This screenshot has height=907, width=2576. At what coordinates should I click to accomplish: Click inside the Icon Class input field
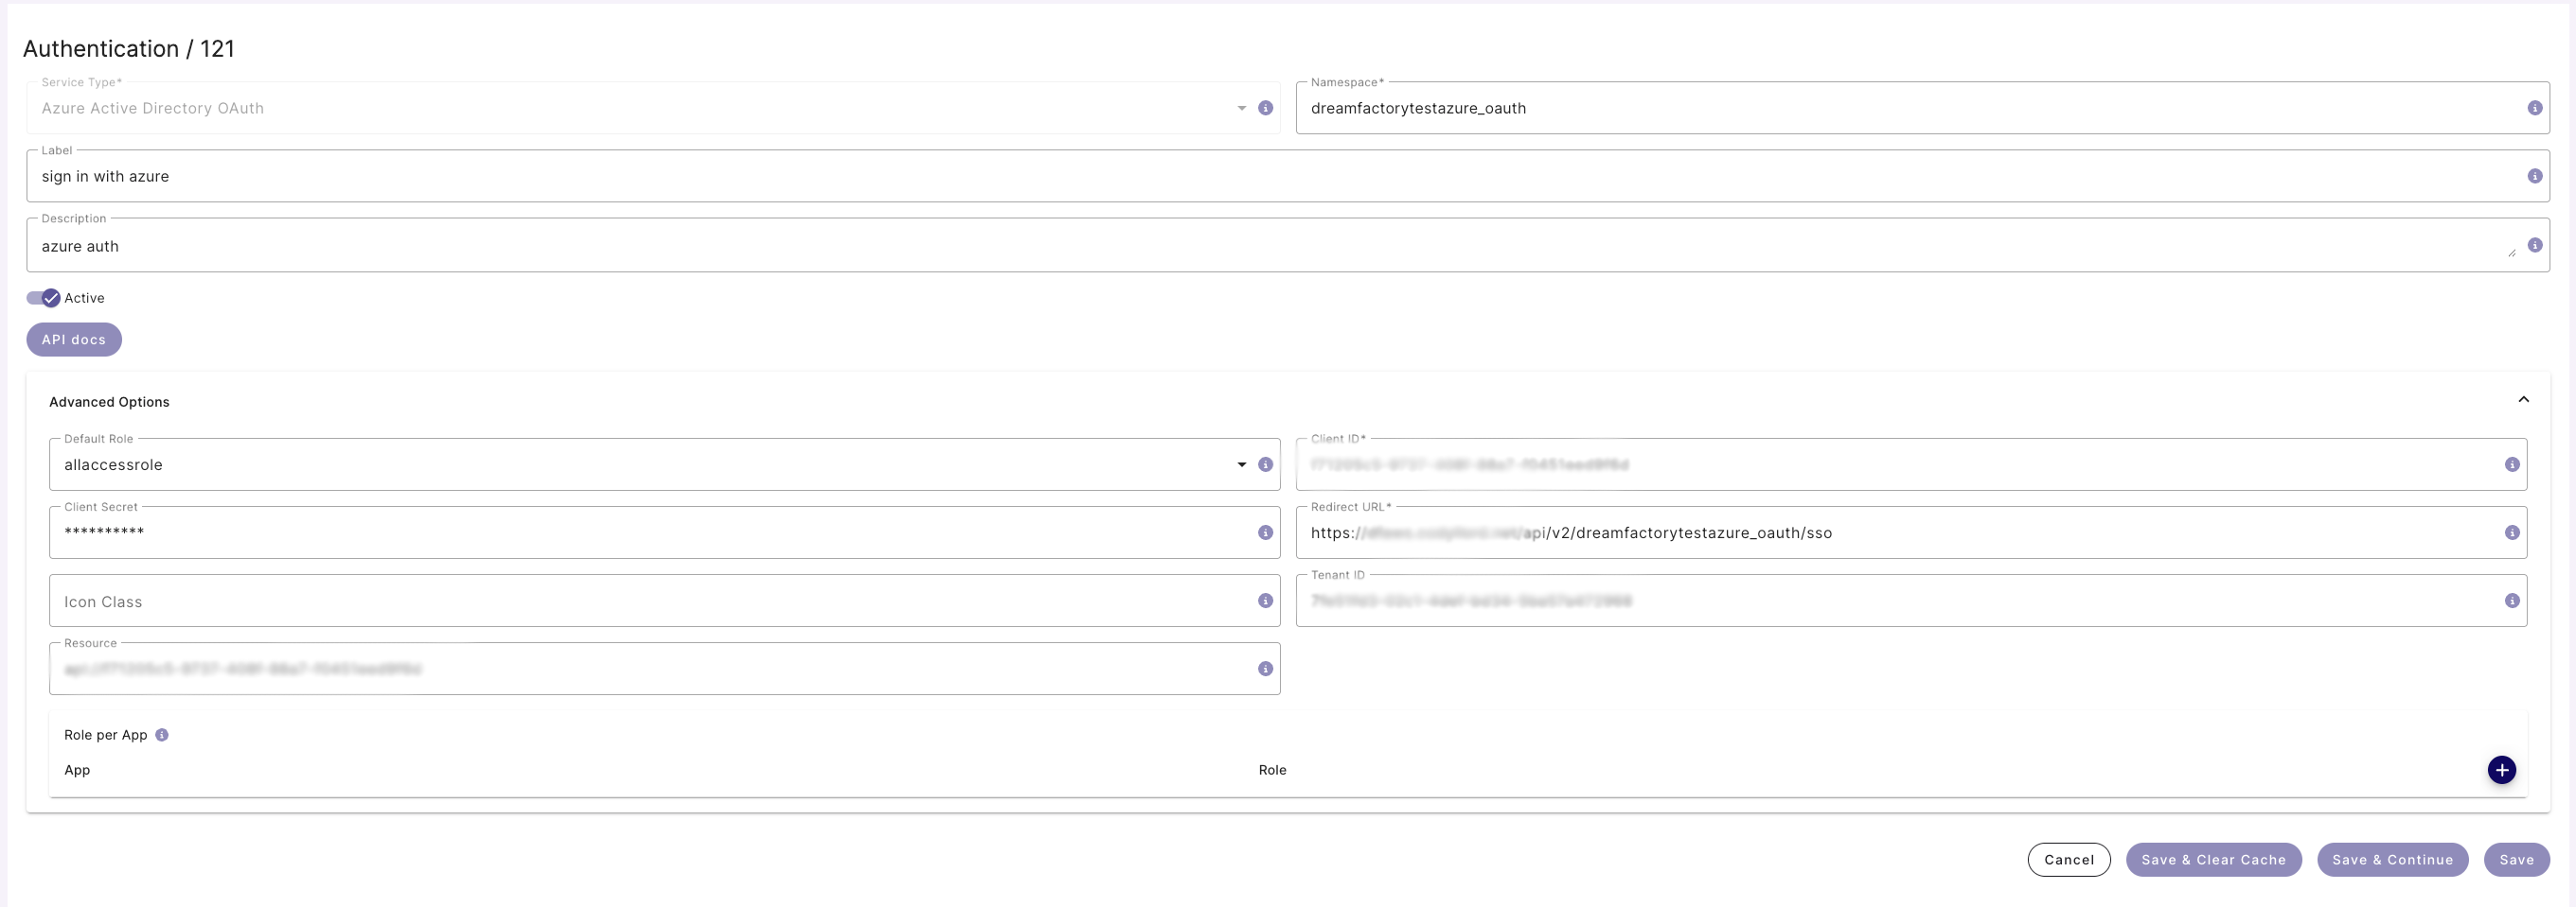tap(400, 601)
